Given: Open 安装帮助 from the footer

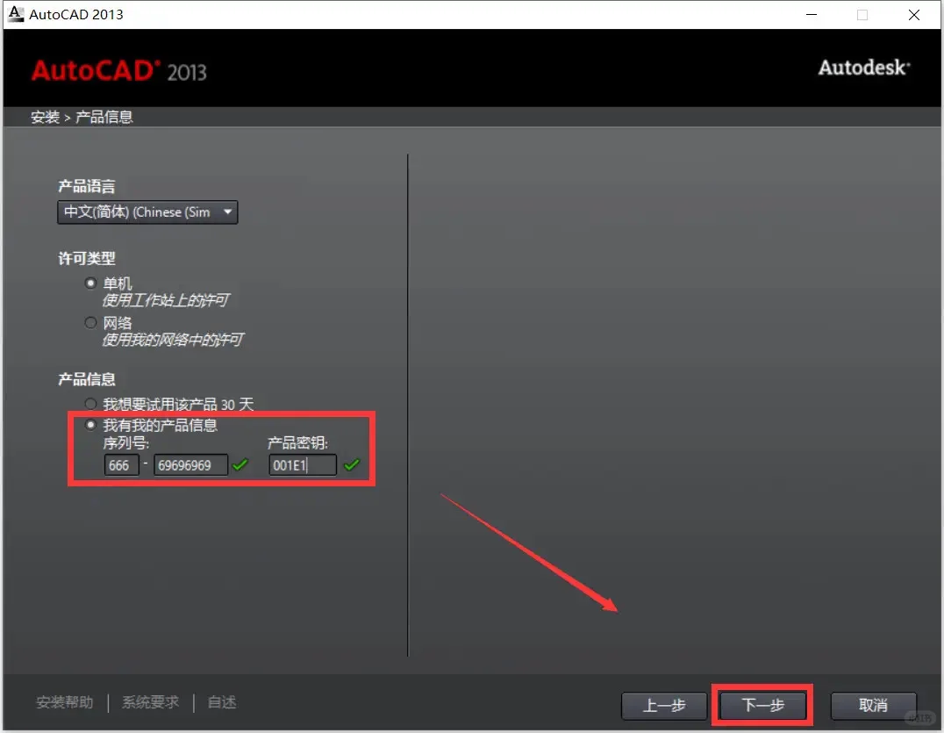Looking at the screenshot, I should (63, 702).
